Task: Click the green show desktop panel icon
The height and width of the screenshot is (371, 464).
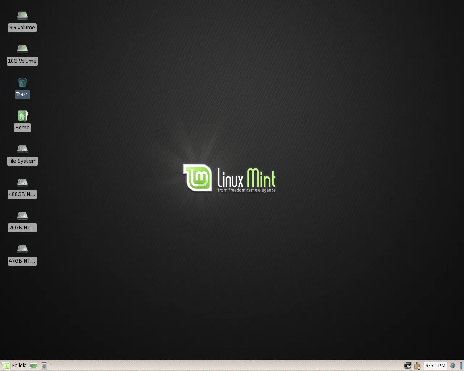Action: pos(34,366)
